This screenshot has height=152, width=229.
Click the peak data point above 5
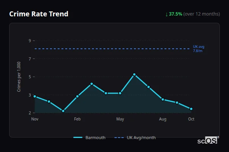[x=134, y=74]
